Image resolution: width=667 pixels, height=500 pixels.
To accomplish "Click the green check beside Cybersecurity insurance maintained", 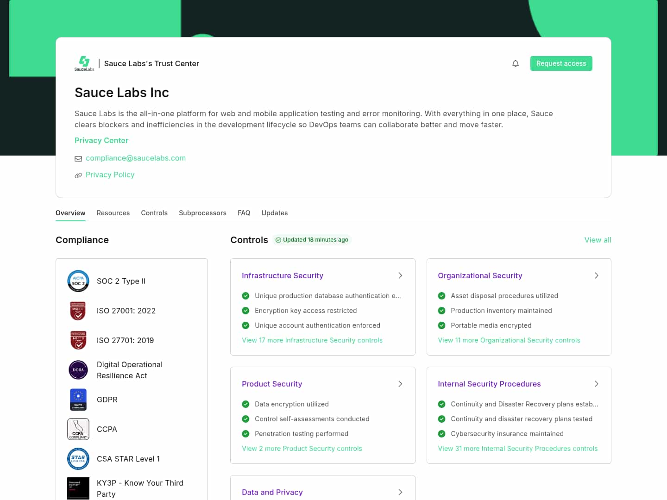I will (x=441, y=434).
